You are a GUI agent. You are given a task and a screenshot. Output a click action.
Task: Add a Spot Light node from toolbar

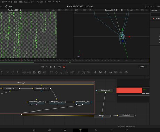(121, 72)
